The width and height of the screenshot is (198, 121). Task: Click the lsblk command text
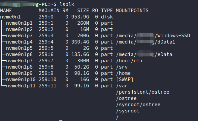point(67,4)
